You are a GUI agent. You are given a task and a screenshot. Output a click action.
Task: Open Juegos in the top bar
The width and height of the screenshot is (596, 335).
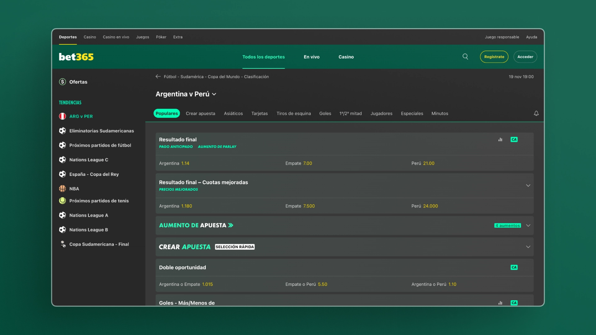[x=142, y=37]
